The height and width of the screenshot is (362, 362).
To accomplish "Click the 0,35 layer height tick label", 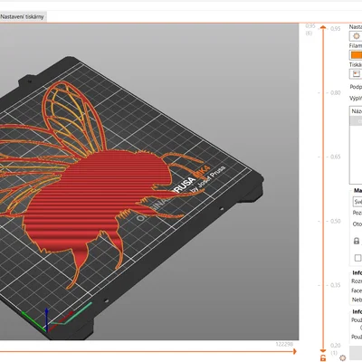I will [336, 285].
